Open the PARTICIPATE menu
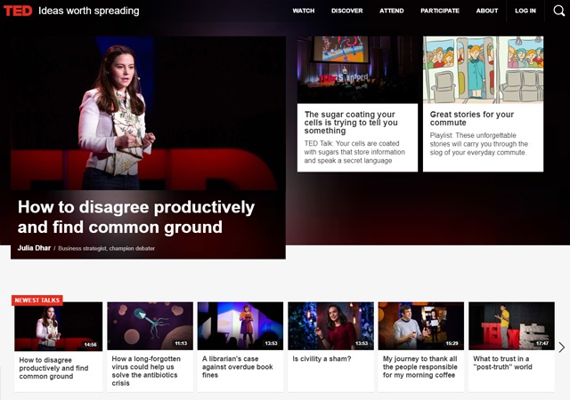The image size is (570, 400). coord(440,11)
